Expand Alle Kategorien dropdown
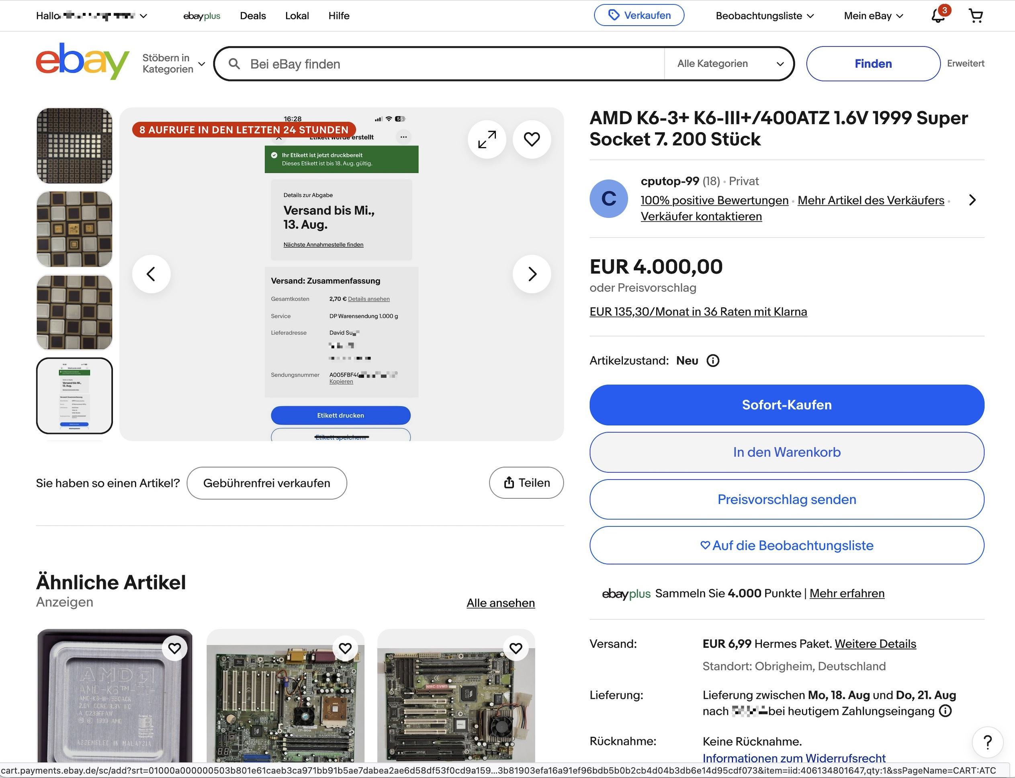This screenshot has width=1015, height=778. [x=730, y=64]
